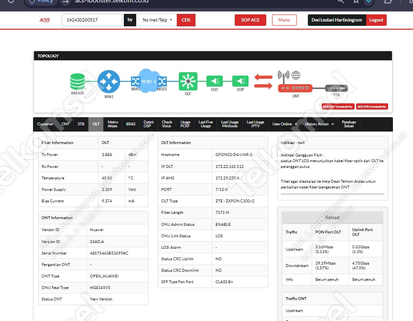413x321 pixels.
Task: Click Status ONT value New Version
Action: 101,299
